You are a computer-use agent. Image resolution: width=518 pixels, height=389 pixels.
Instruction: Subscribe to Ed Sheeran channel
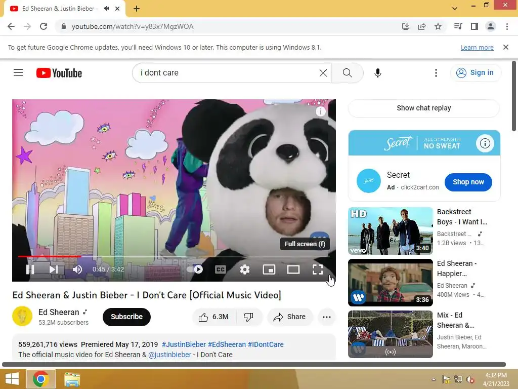[126, 317]
